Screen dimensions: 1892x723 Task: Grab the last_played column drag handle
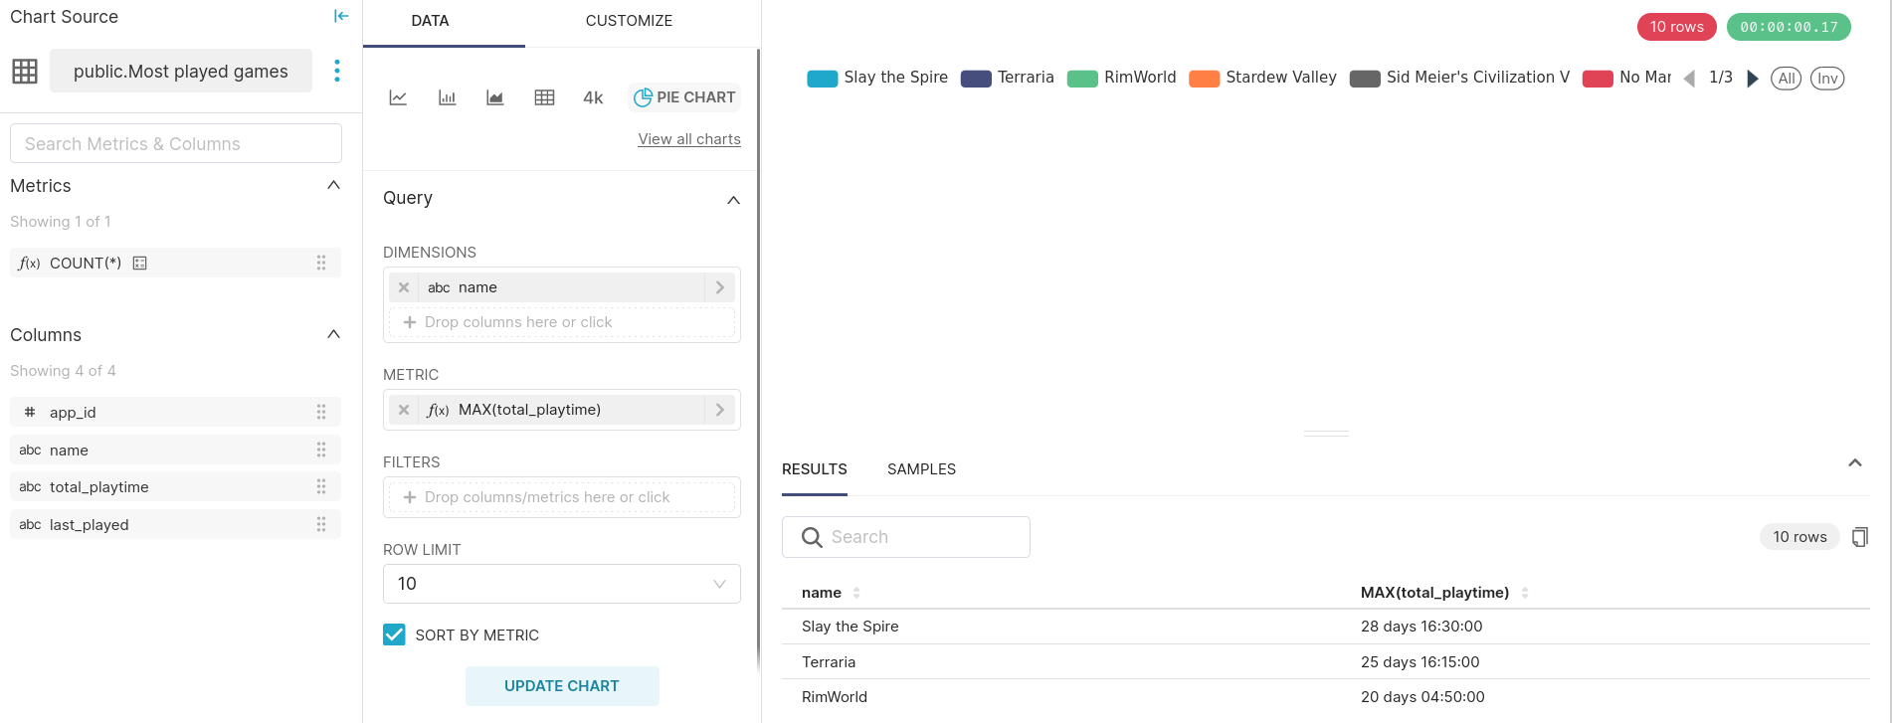tap(321, 524)
